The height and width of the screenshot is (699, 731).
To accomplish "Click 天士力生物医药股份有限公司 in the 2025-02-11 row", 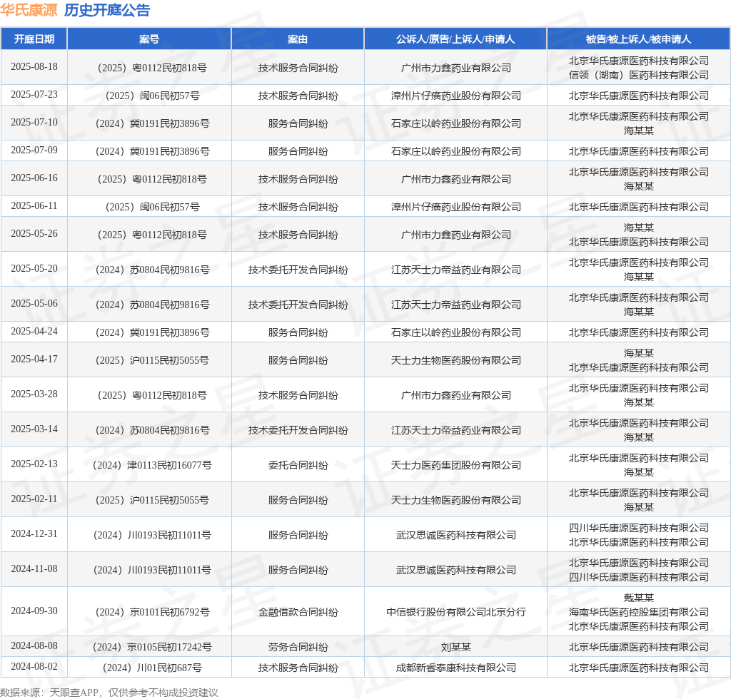I will coord(456,500).
